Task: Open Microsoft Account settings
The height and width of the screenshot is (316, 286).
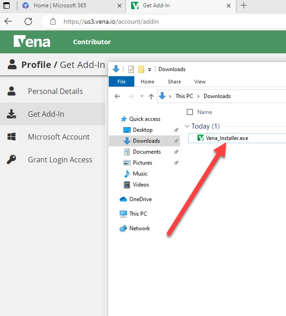Action: click(53, 137)
